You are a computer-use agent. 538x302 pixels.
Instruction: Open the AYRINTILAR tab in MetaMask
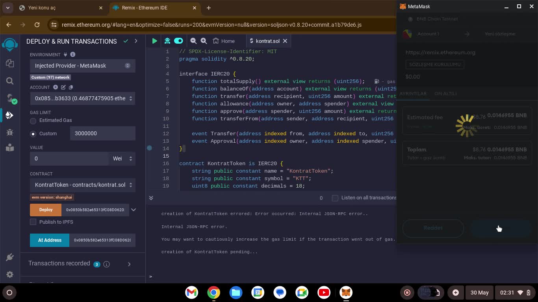click(x=413, y=94)
